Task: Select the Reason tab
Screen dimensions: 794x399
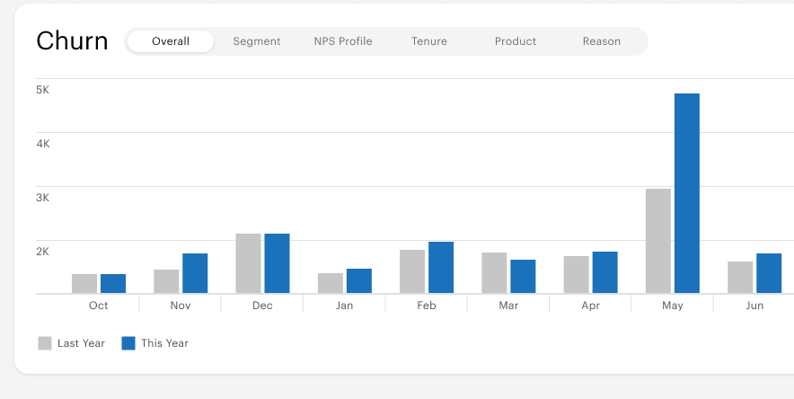Action: (601, 41)
